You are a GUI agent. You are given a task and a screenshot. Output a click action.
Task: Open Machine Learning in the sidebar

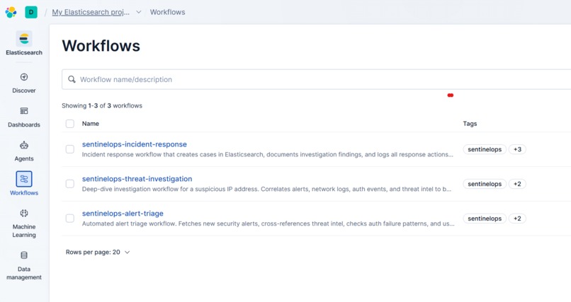24,223
